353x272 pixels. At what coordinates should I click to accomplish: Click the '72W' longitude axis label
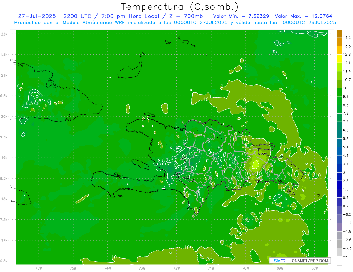tap(177, 268)
